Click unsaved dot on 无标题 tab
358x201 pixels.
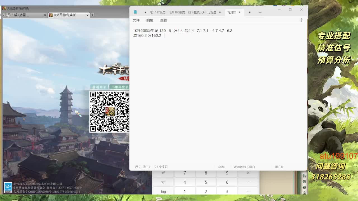pyautogui.click(x=220, y=12)
